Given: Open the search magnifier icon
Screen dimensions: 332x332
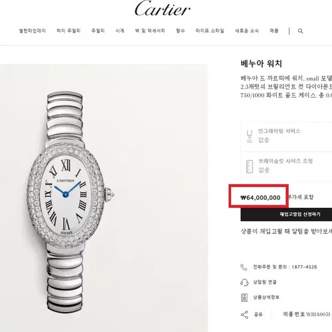Looking at the screenshot, I should point(300,31).
